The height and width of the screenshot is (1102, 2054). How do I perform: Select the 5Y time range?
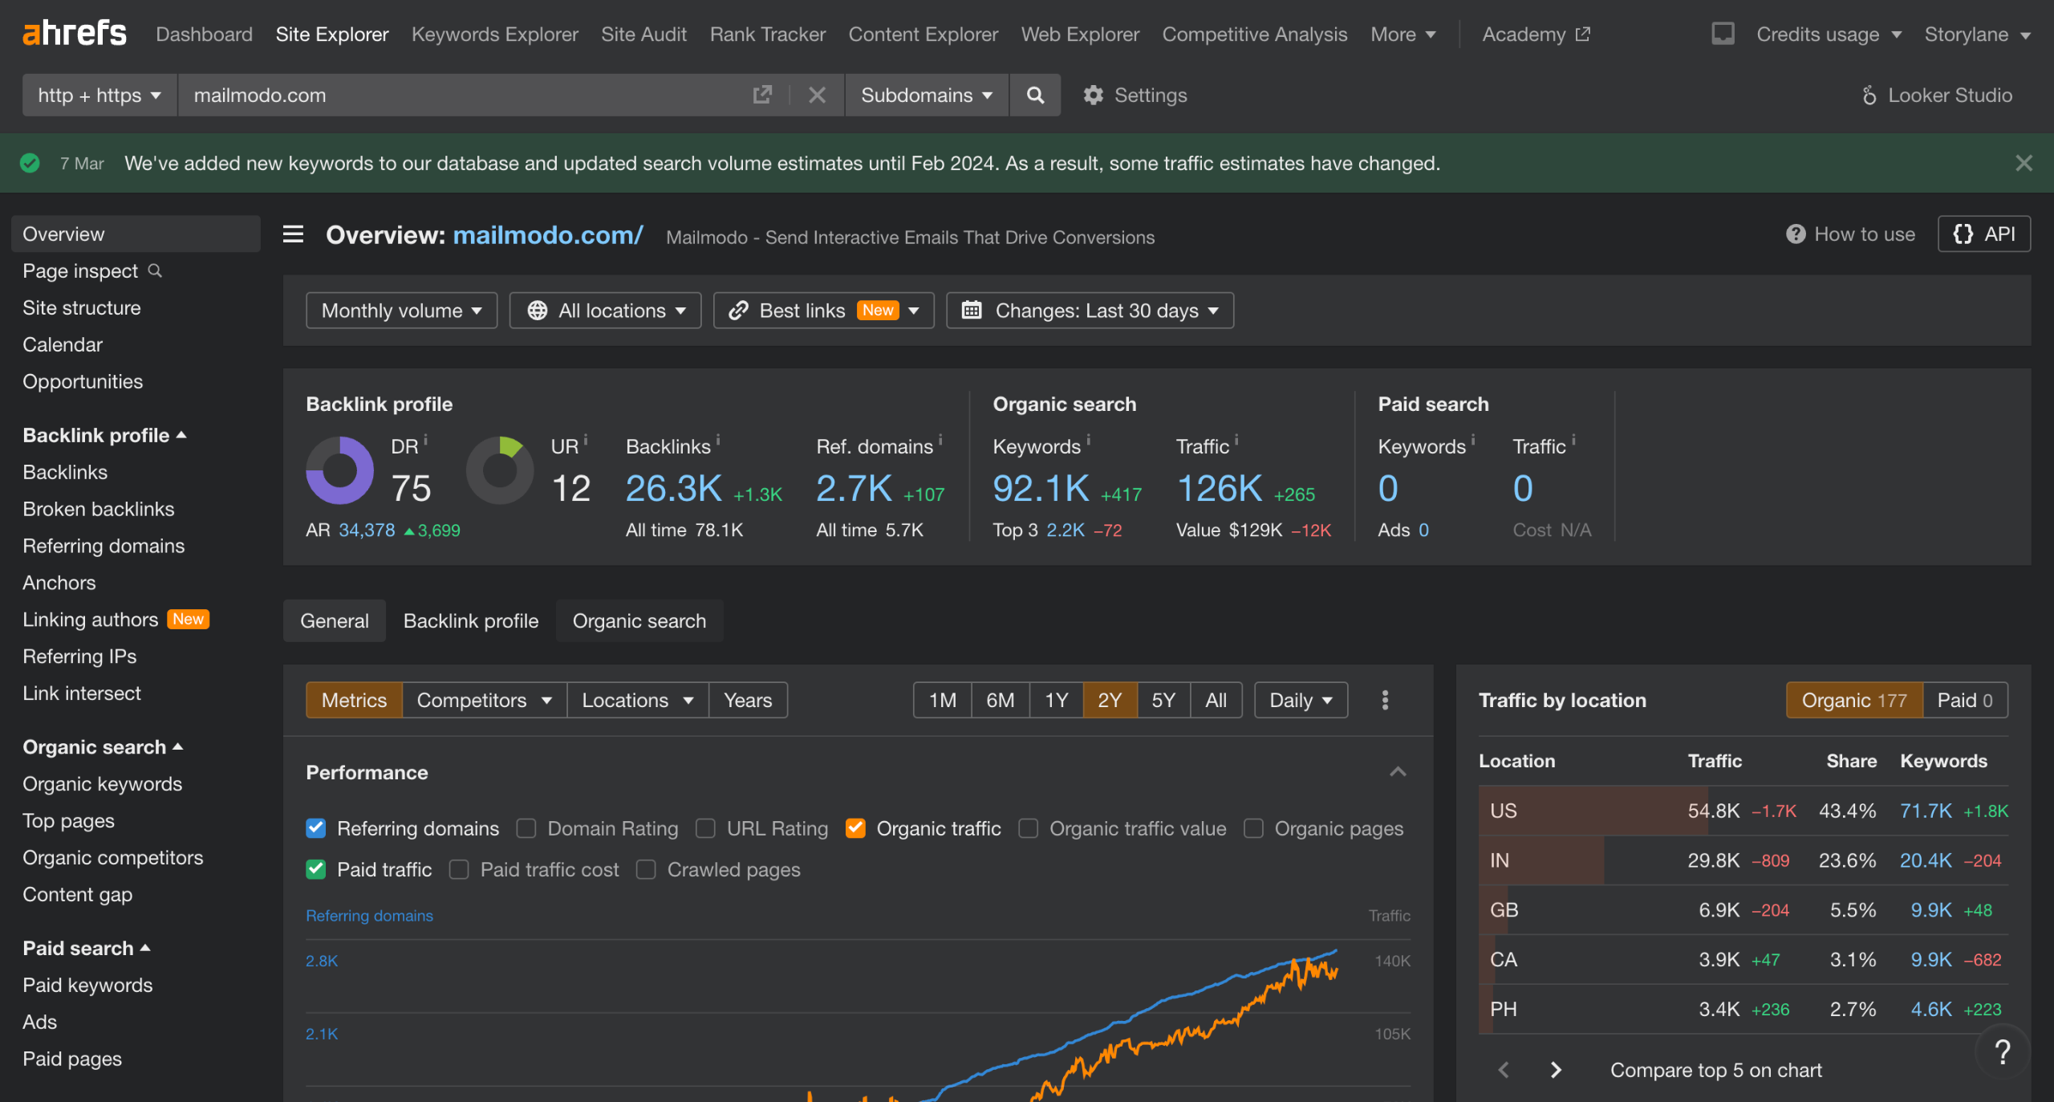[x=1163, y=700]
